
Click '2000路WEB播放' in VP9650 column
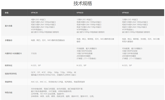click(x=83, y=56)
